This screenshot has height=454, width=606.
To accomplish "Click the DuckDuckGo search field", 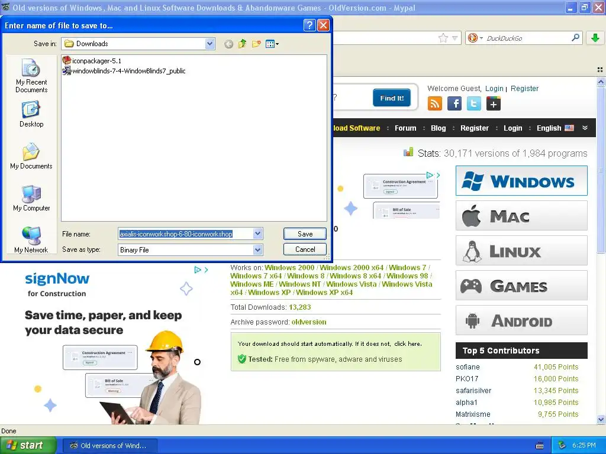I will (x=527, y=38).
